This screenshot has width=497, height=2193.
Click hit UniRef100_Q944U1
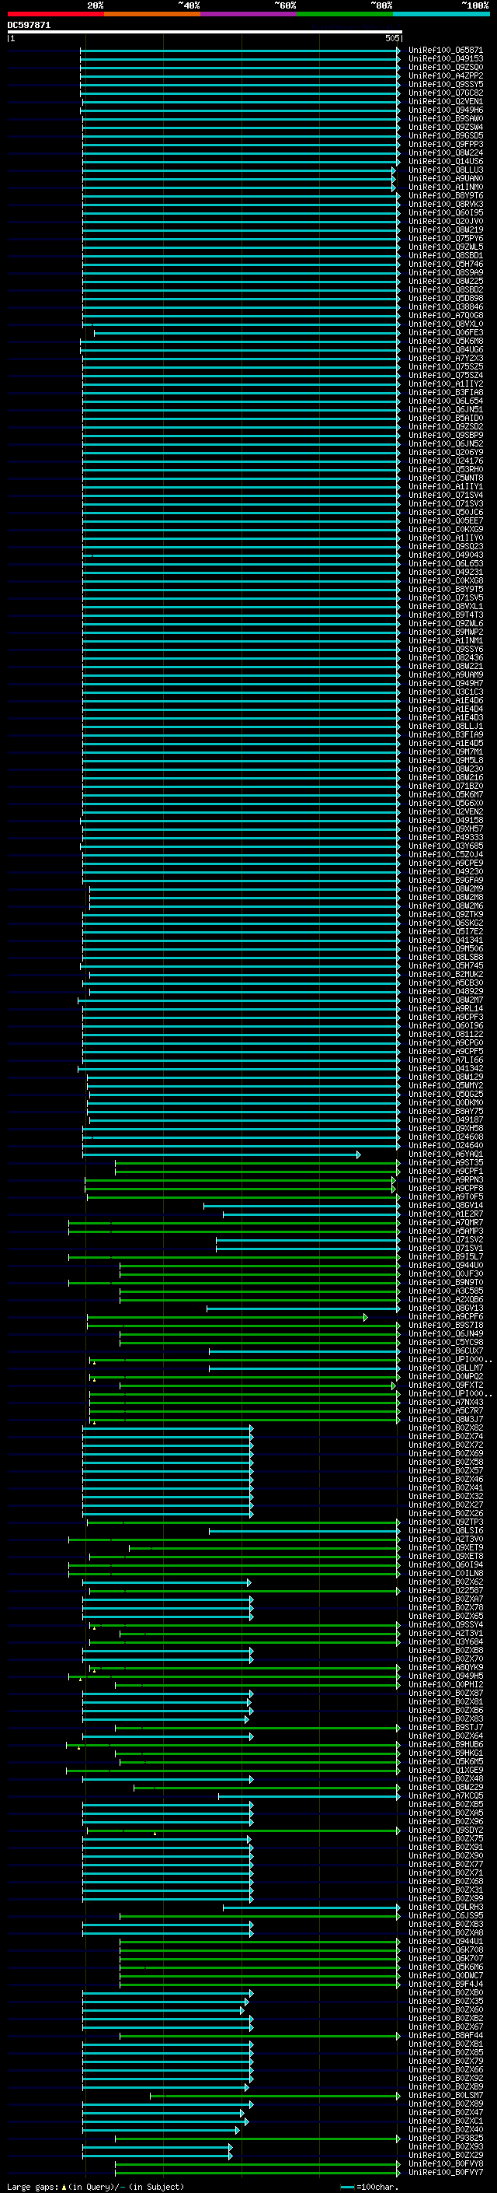click(446, 1941)
